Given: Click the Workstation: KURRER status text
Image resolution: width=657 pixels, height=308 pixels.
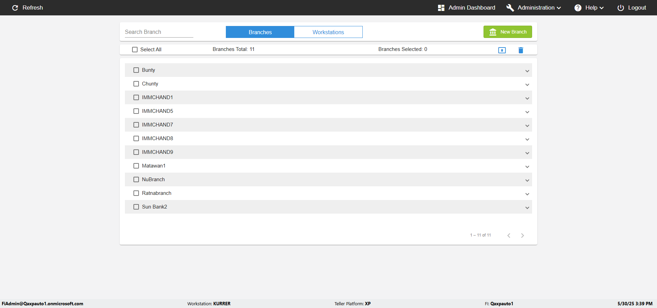Looking at the screenshot, I should [209, 304].
